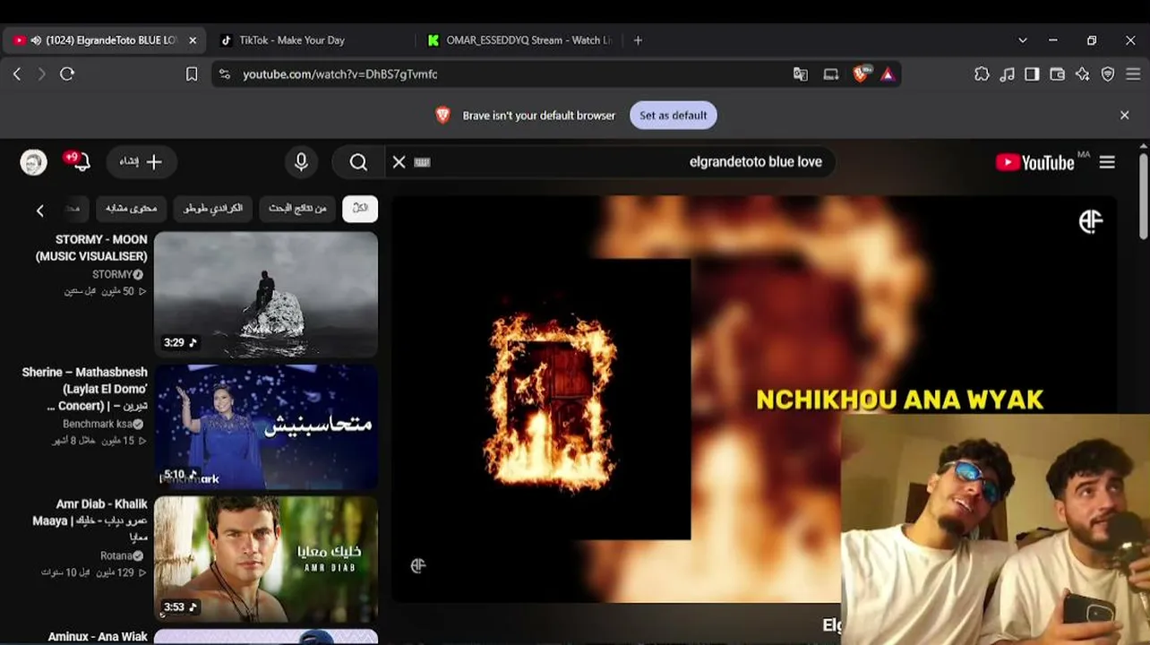Open the Brave VPN shield icon
Viewport: 1150px width, 645px height.
(x=1108, y=74)
